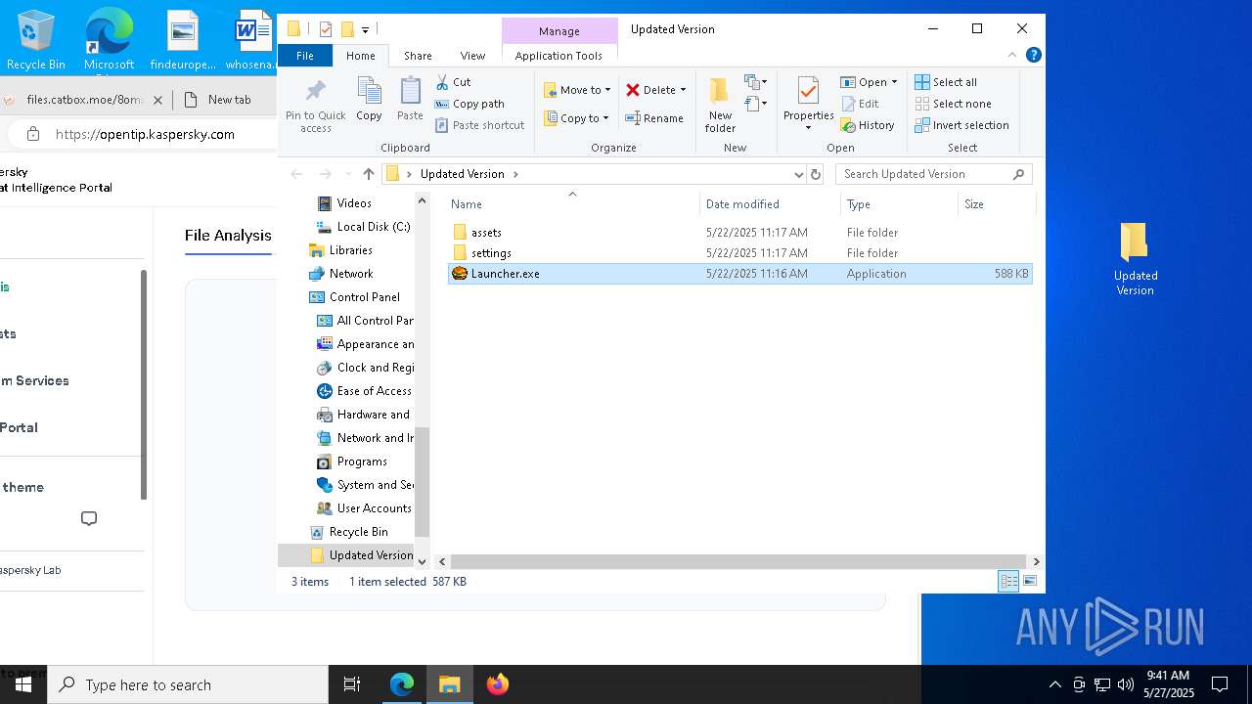Click Select none
The height and width of the screenshot is (704, 1252).
[953, 104]
